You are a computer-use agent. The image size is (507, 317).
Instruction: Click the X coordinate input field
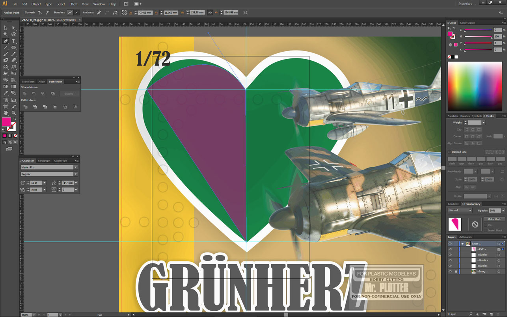click(x=145, y=13)
